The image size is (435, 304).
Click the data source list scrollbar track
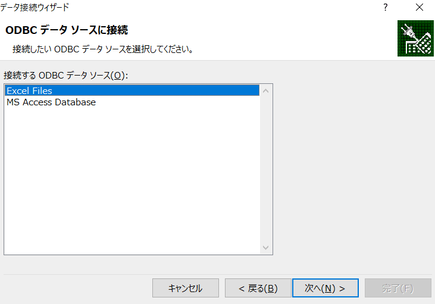tap(266, 170)
